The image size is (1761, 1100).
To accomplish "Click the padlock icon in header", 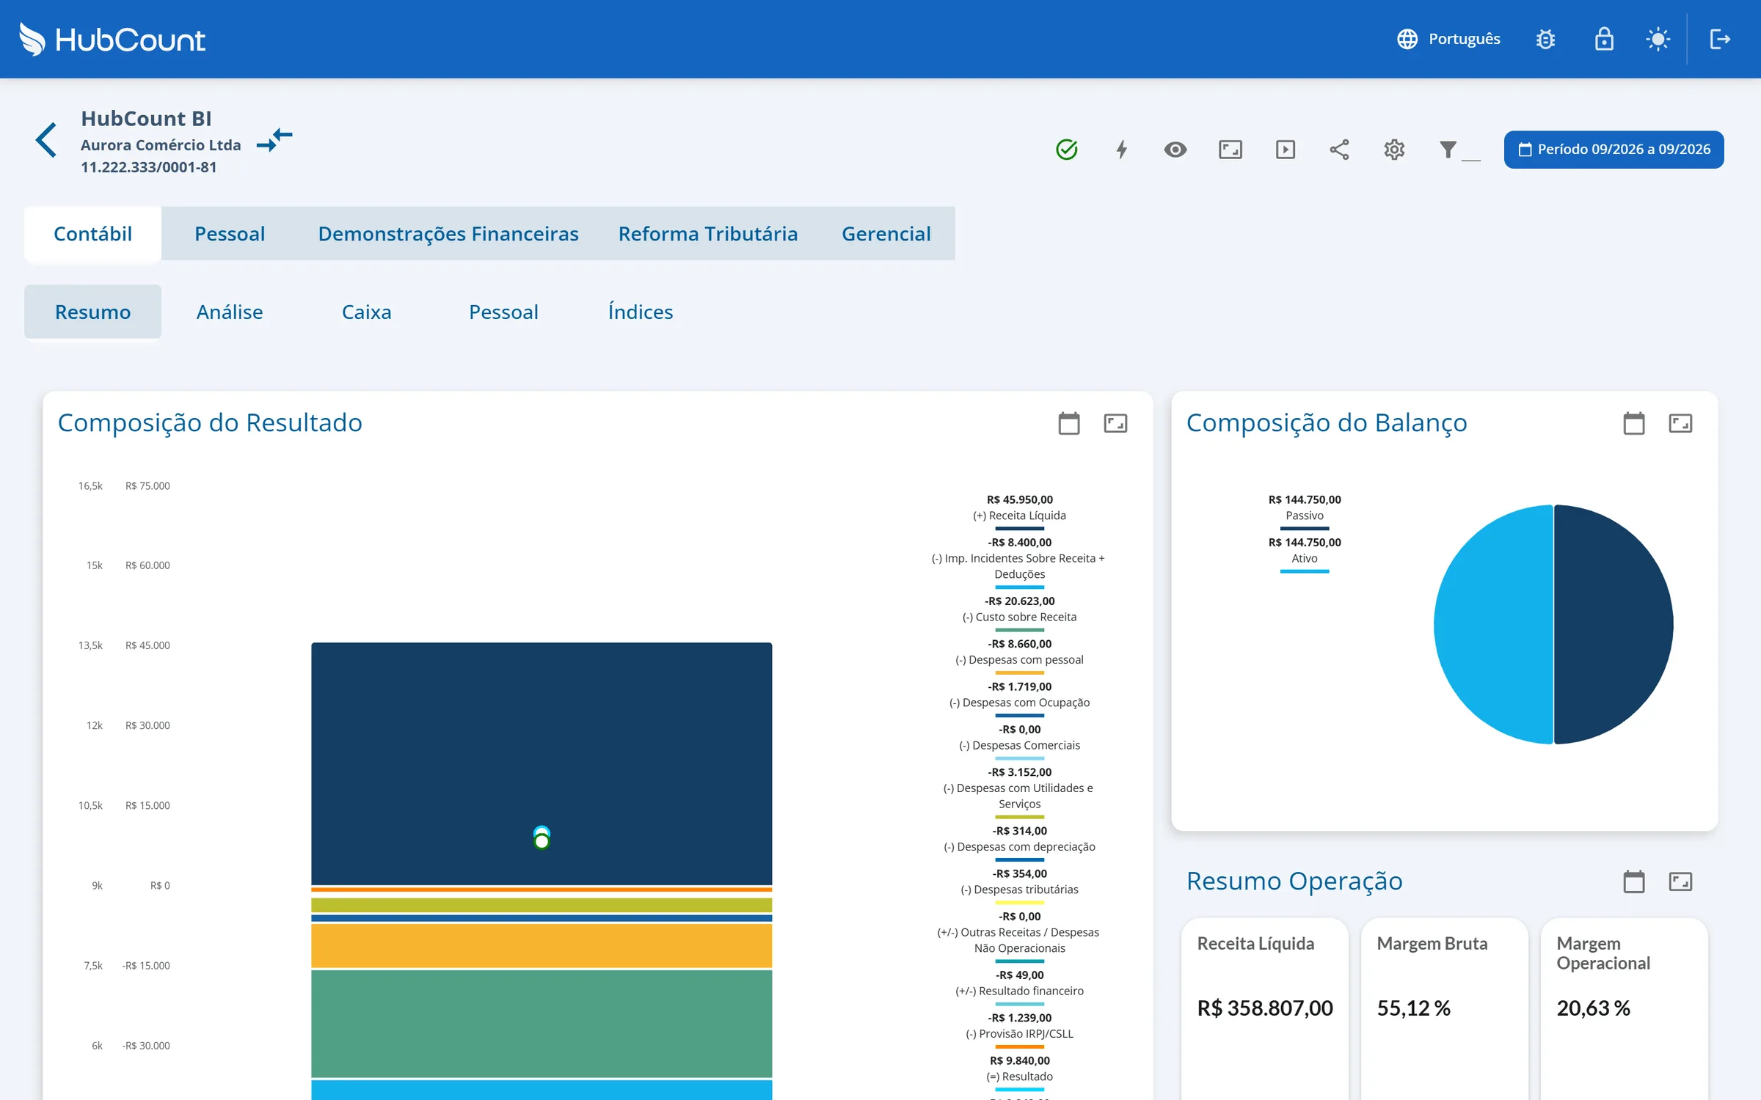I will [1604, 39].
